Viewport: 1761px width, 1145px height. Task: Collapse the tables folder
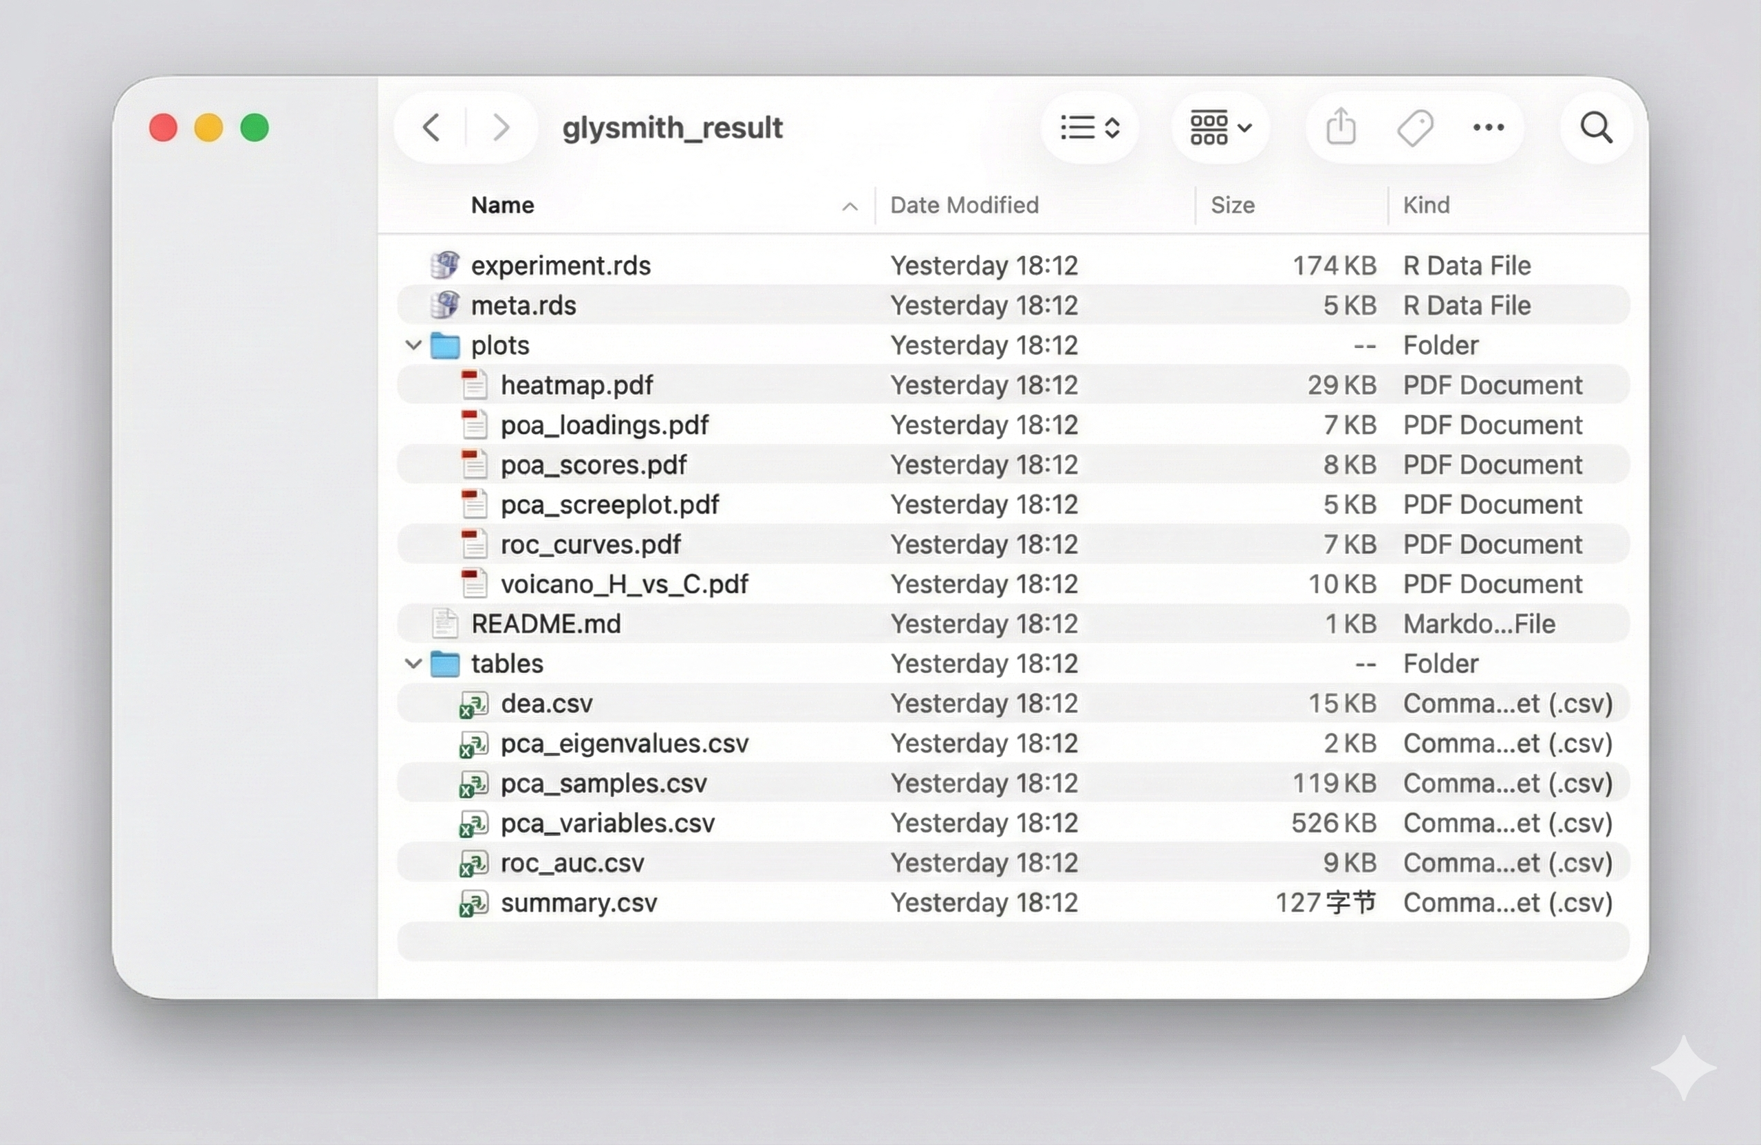click(x=413, y=663)
